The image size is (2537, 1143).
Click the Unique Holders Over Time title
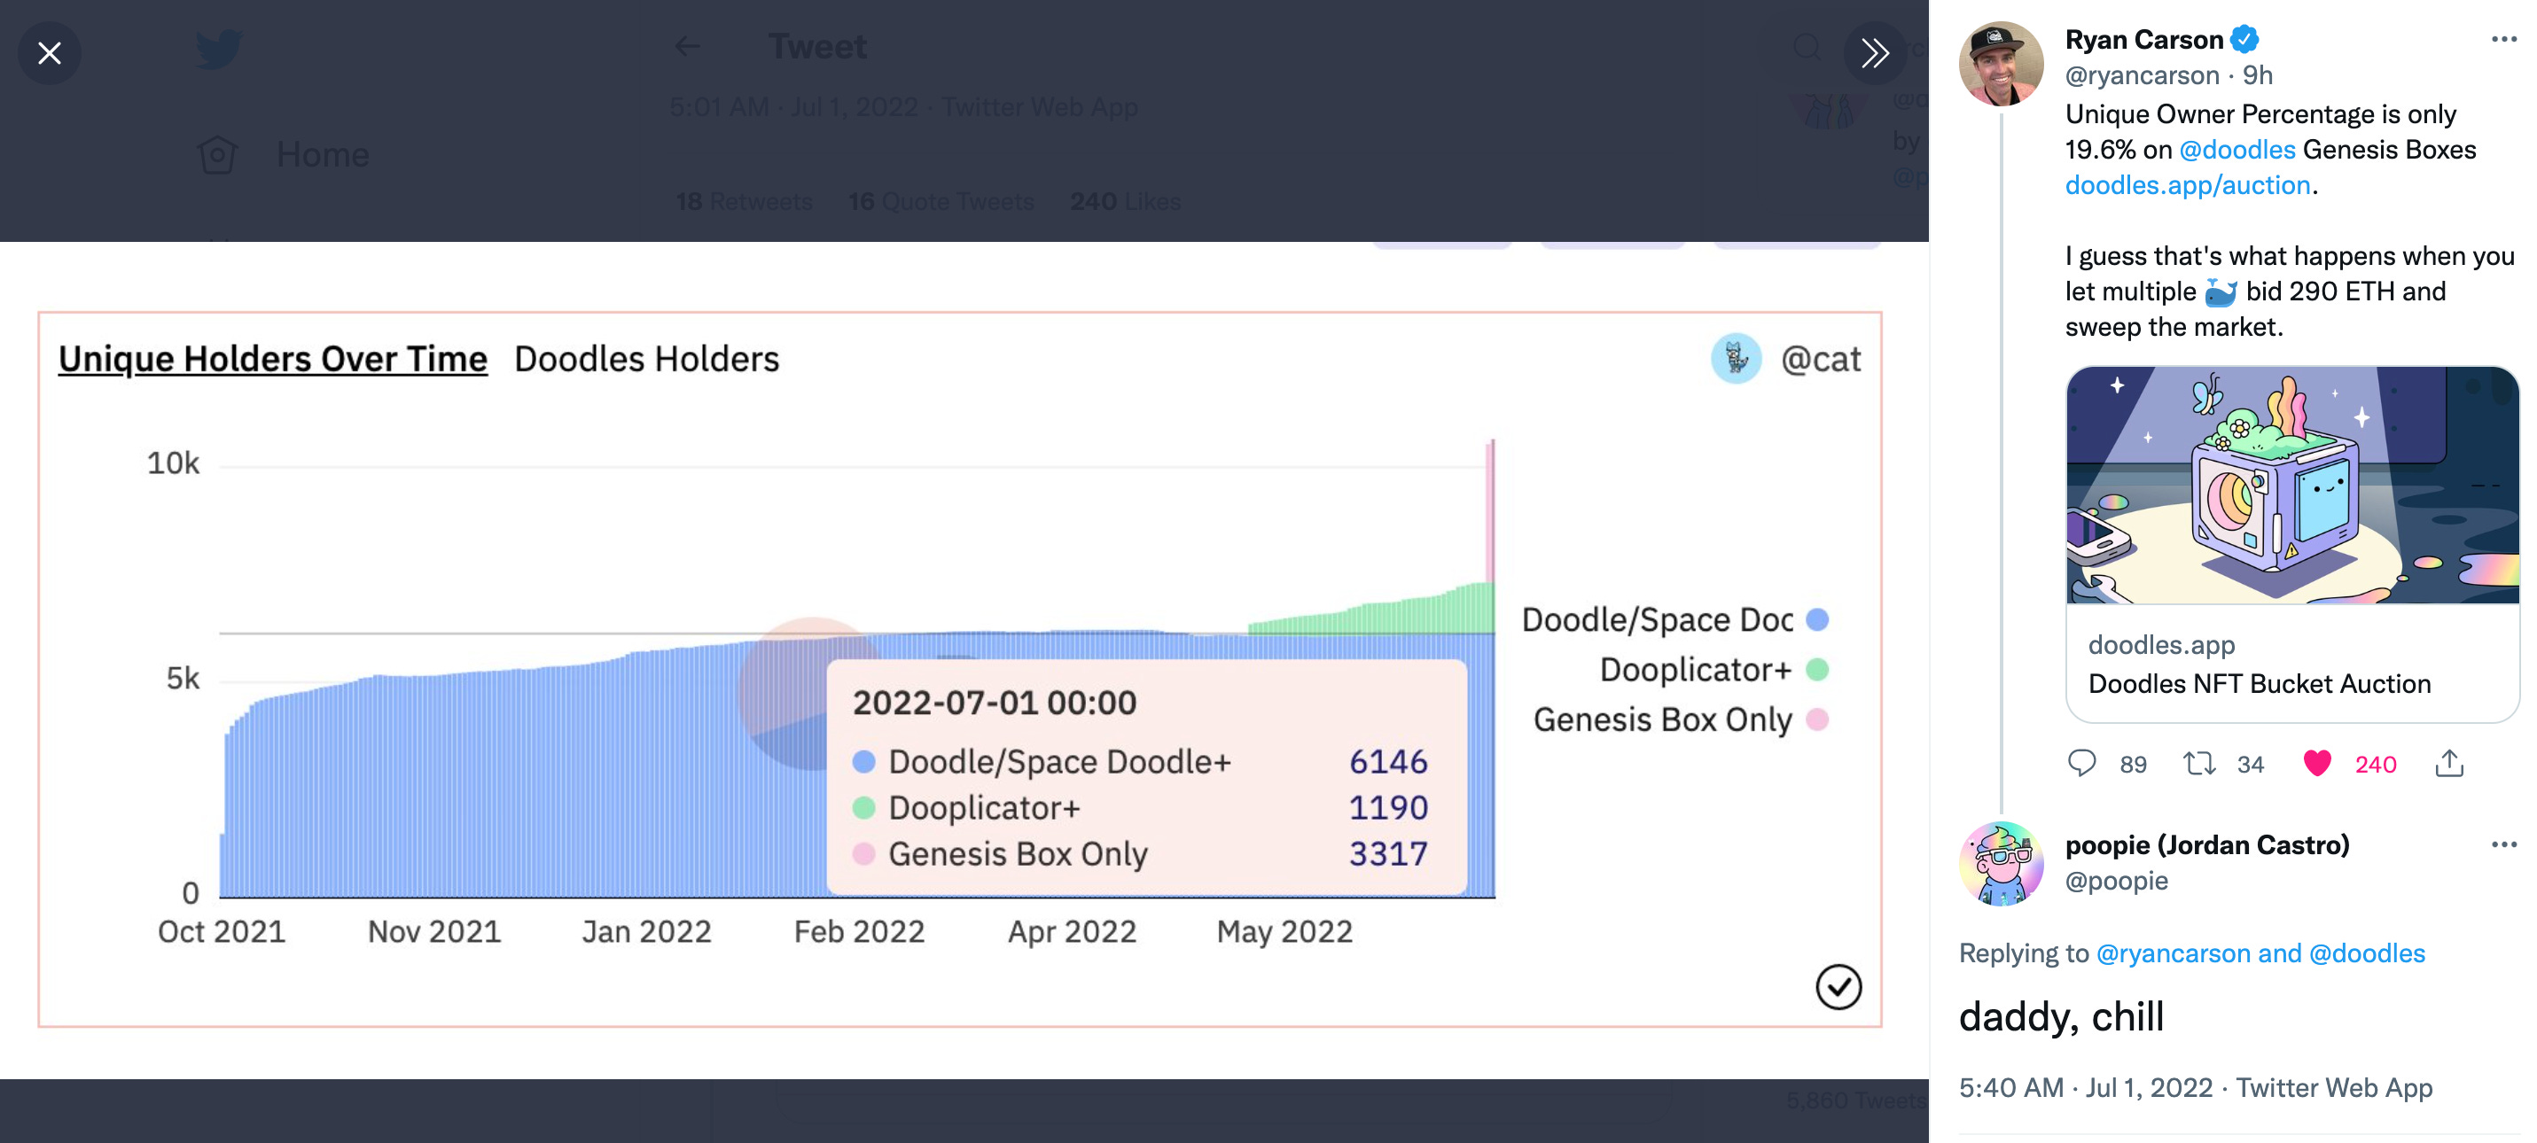[x=273, y=358]
